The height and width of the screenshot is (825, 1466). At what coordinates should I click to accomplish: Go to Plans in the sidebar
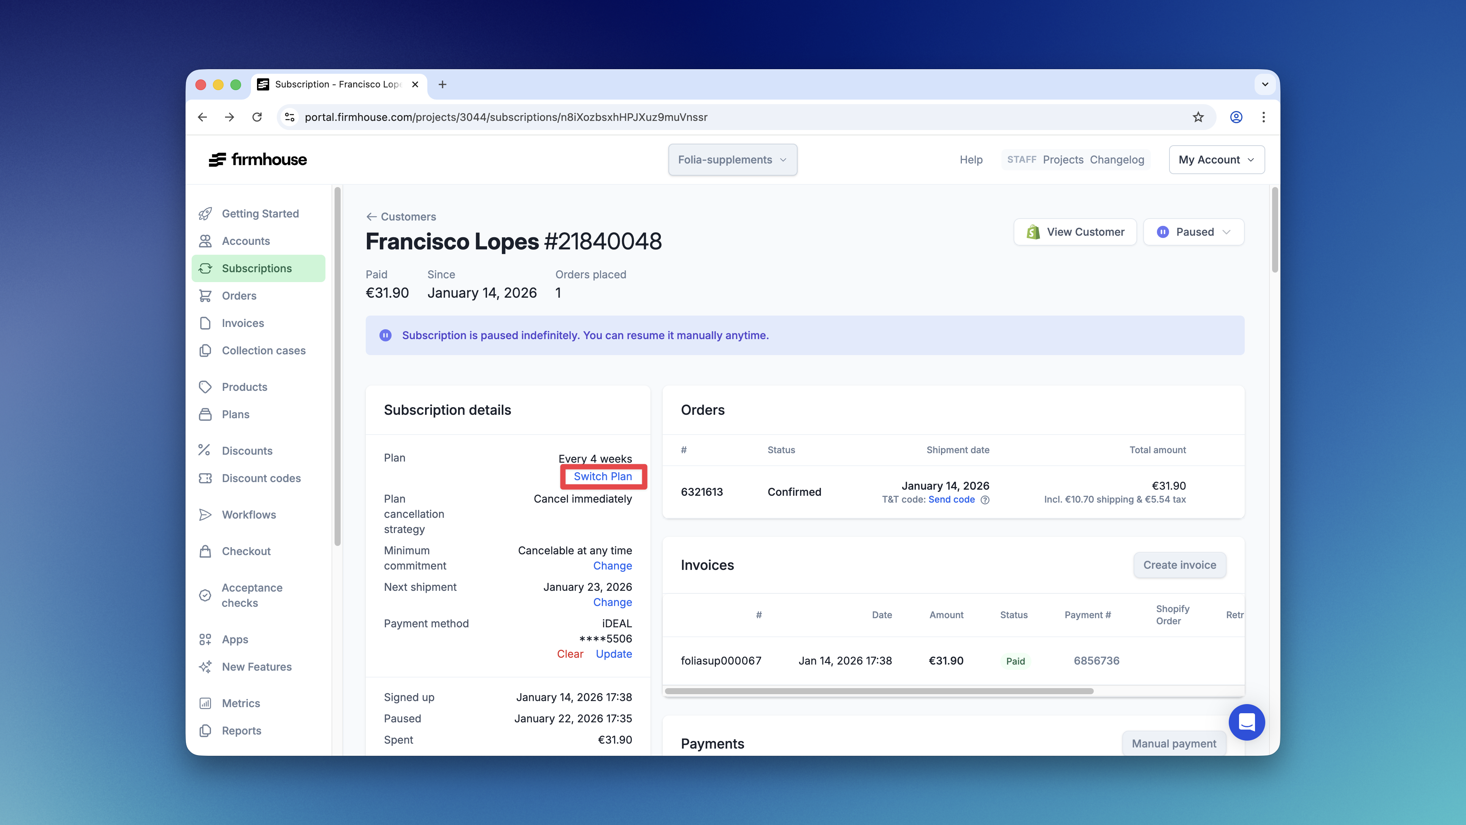click(x=236, y=414)
